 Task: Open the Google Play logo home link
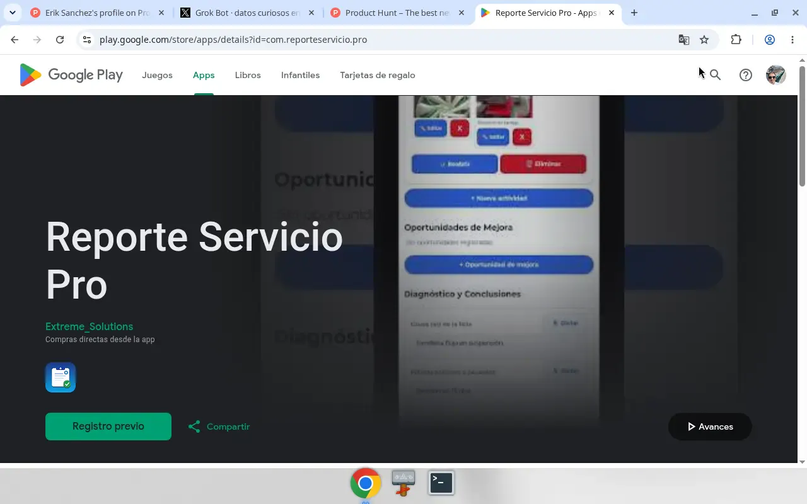pos(71,75)
